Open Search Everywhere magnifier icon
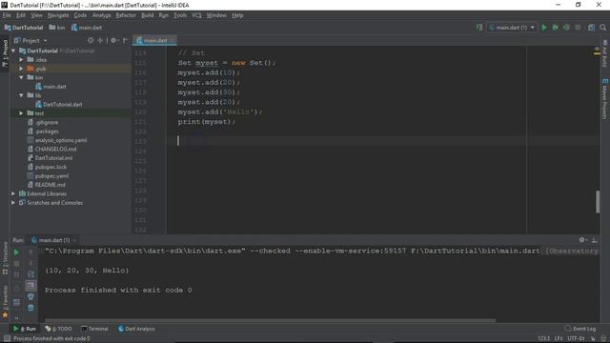This screenshot has height=343, width=610. click(x=603, y=28)
